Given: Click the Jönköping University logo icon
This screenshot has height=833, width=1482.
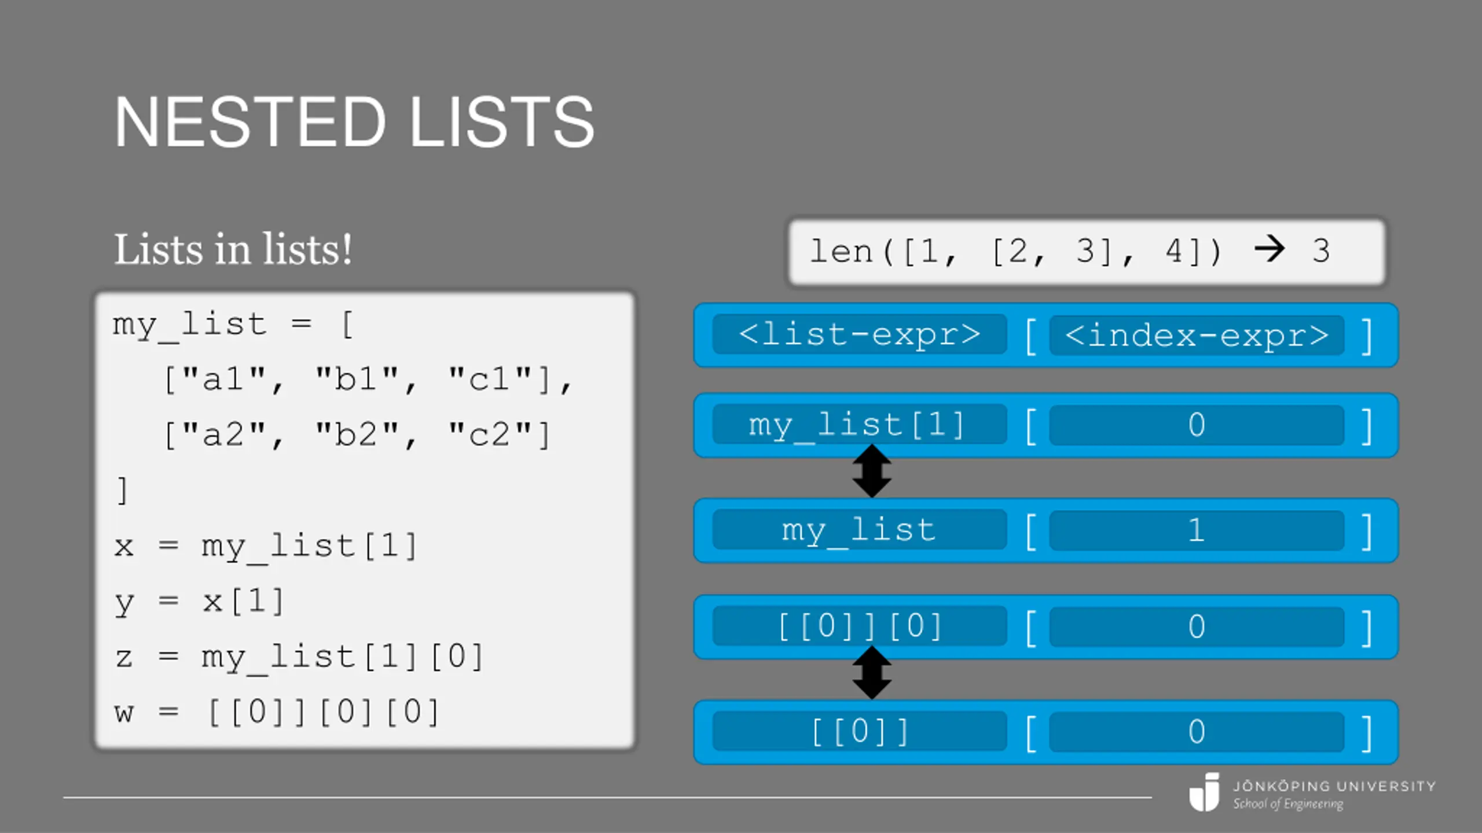Looking at the screenshot, I should coord(1204,793).
